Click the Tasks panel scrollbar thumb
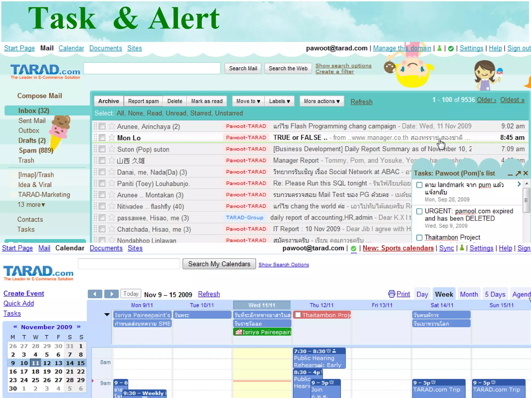531x398 pixels. click(x=526, y=200)
